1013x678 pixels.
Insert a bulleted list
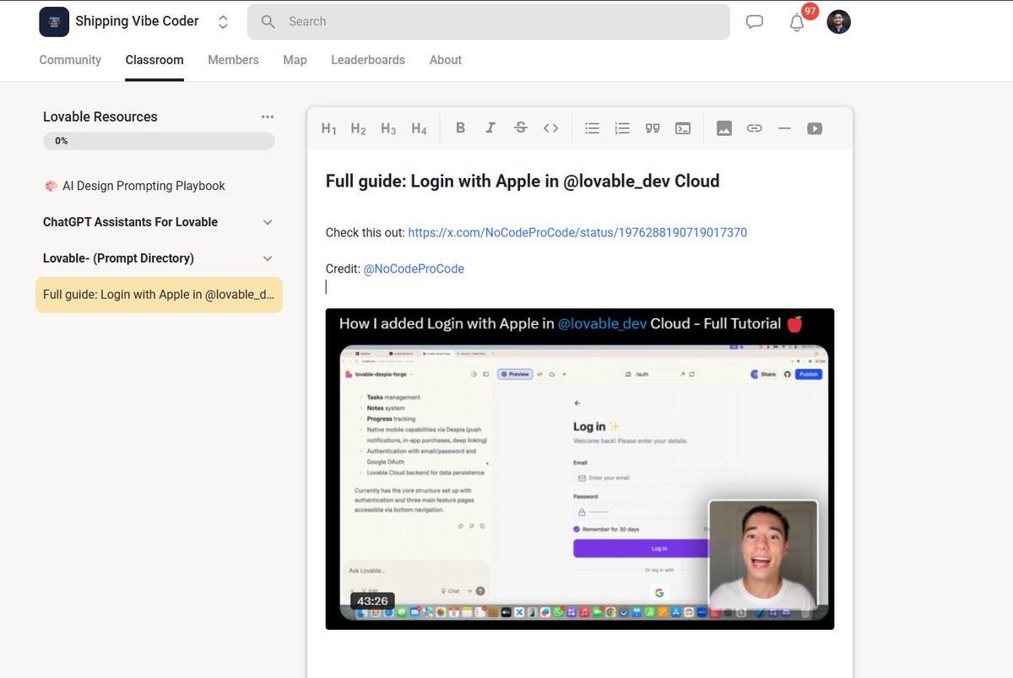click(593, 128)
